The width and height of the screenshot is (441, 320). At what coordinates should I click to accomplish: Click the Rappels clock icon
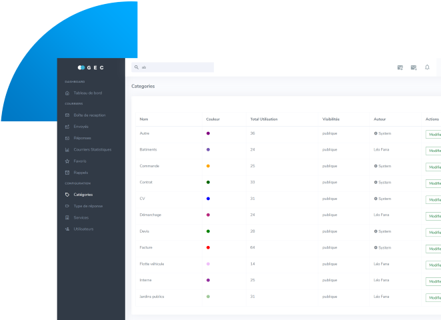coord(67,173)
